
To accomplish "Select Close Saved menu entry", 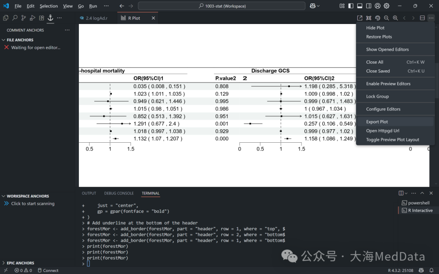I will (x=396, y=71).
